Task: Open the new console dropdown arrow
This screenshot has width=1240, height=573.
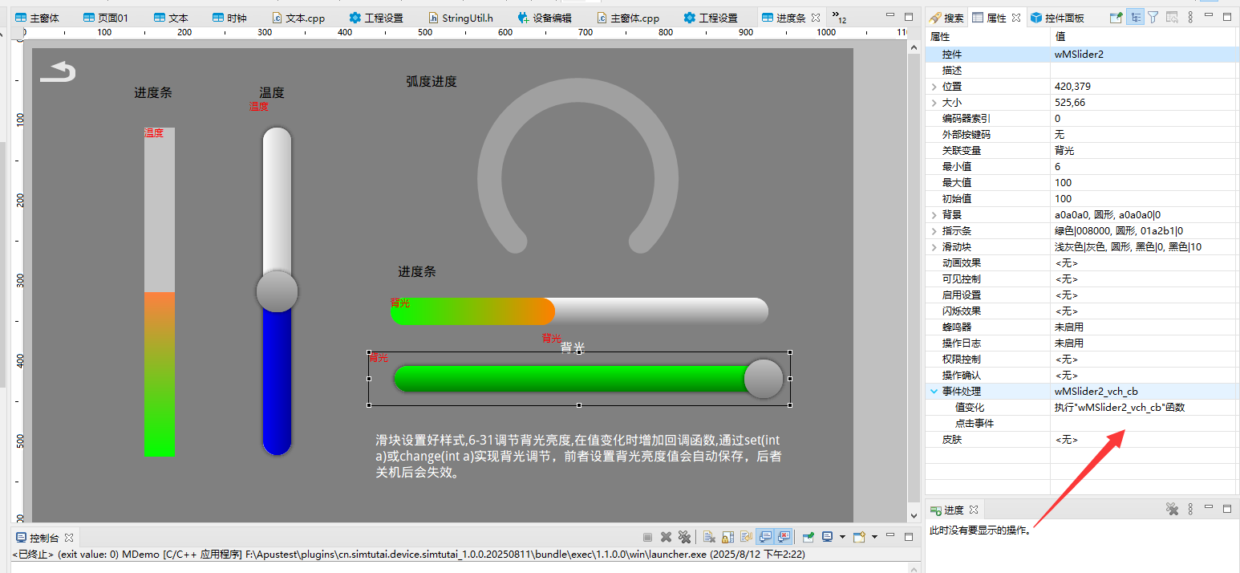Action: tap(874, 537)
